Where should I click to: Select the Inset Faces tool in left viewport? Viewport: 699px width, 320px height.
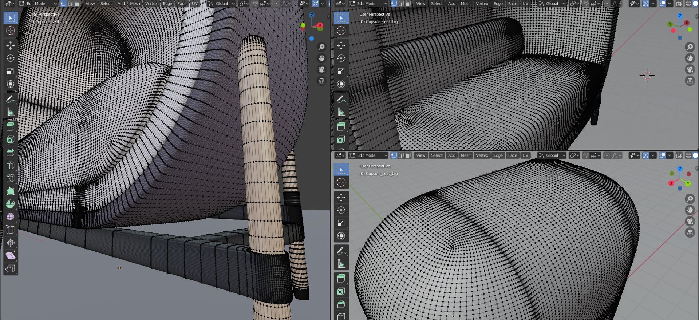[x=11, y=139]
